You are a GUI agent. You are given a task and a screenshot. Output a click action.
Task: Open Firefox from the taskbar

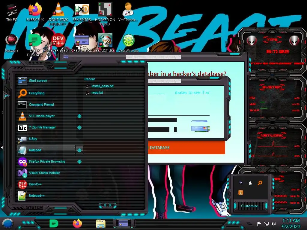coord(77,223)
